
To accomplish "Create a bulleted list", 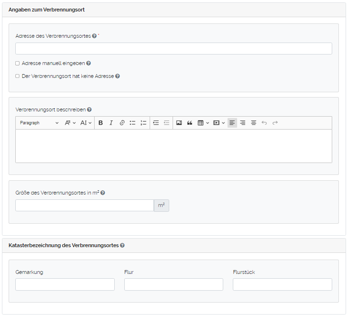I will coord(132,123).
